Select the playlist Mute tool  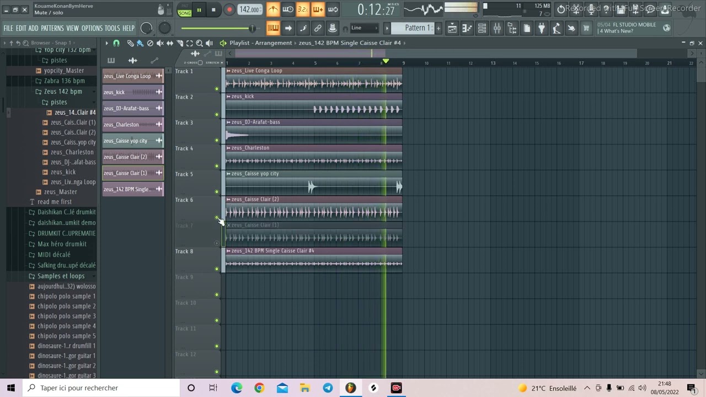pyautogui.click(x=160, y=43)
